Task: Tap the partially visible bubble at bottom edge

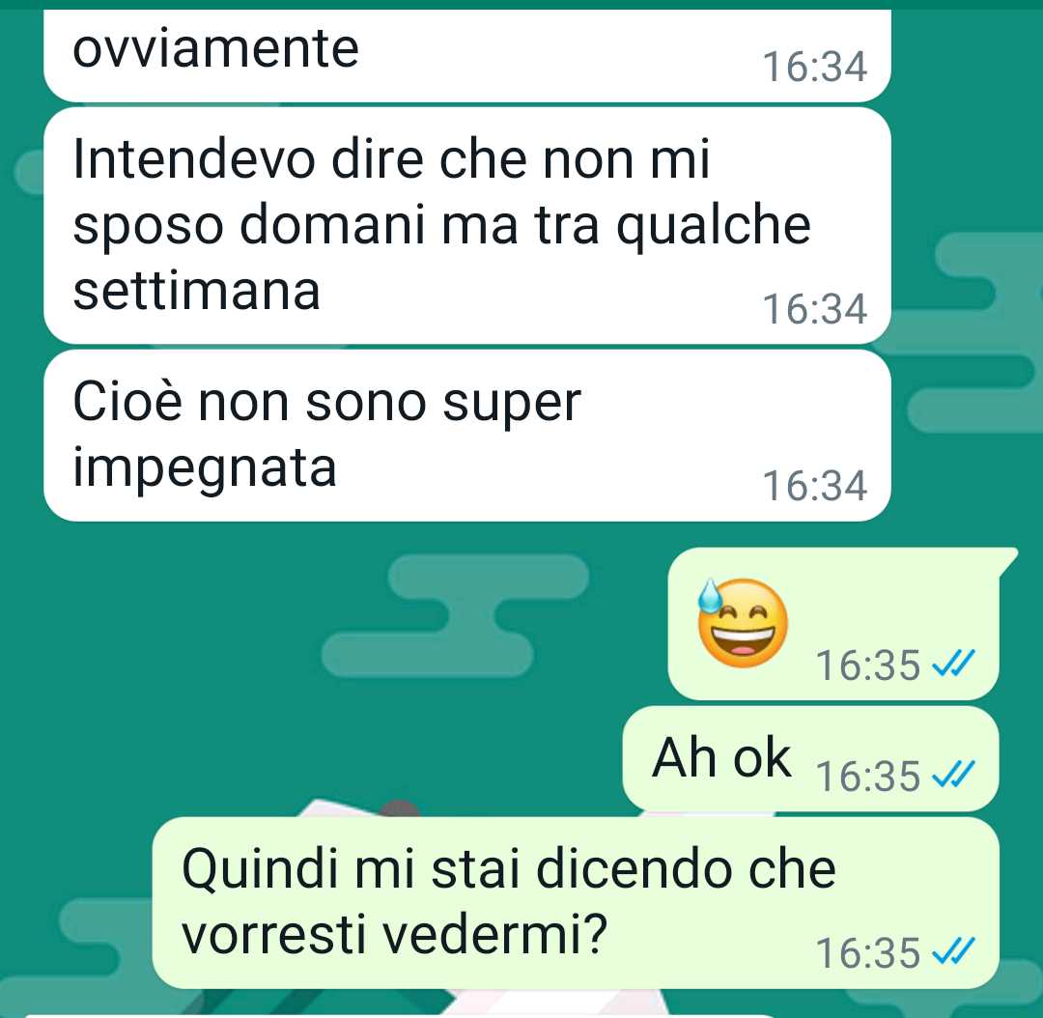Action: 399,1016
